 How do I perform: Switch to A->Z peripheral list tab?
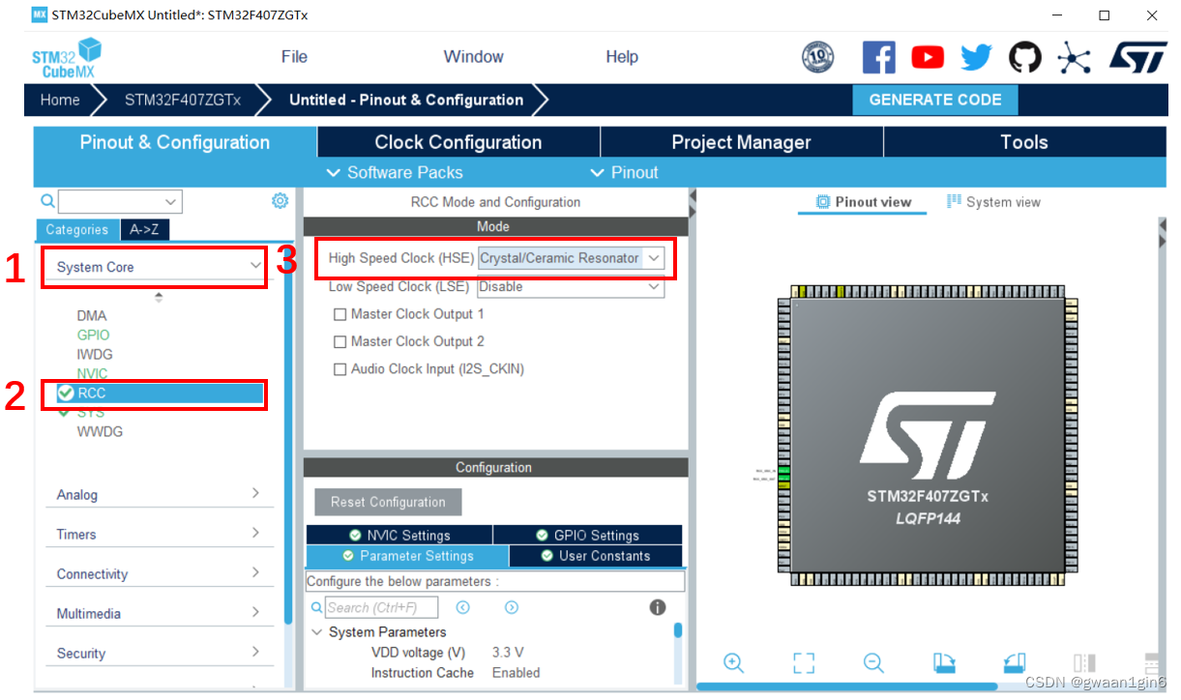coord(144,230)
